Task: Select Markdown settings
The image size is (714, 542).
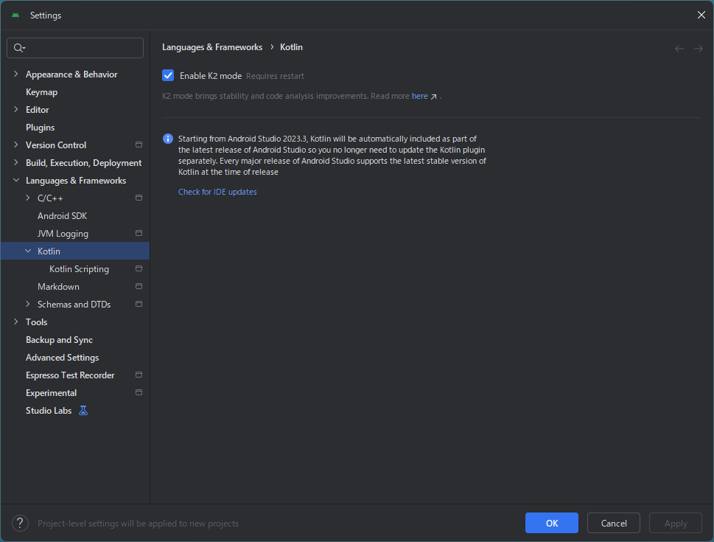Action: (58, 287)
